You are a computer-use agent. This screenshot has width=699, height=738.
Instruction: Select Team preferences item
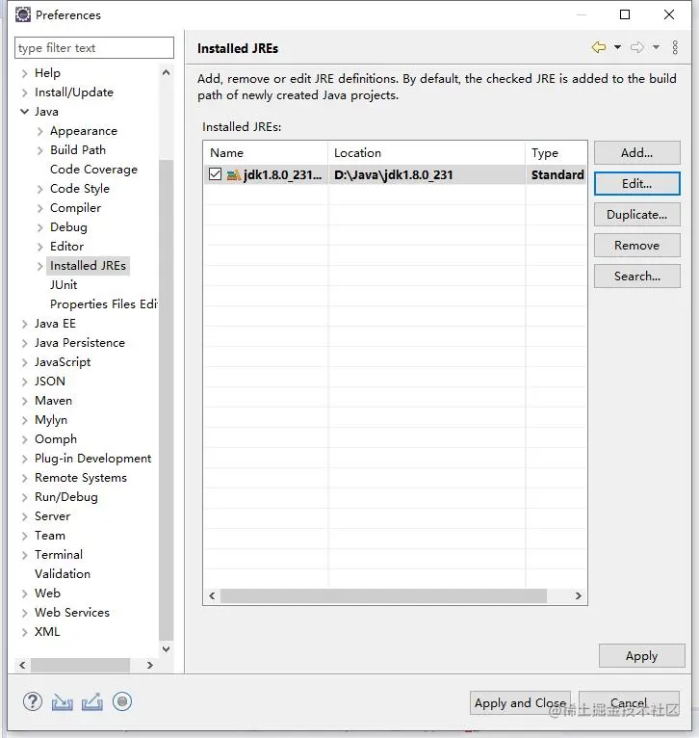pos(50,536)
